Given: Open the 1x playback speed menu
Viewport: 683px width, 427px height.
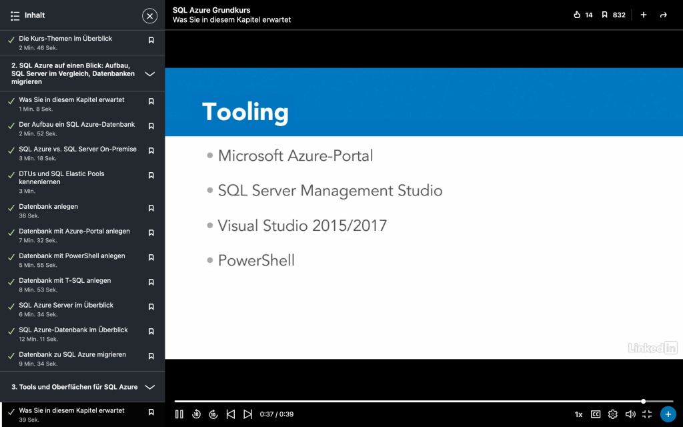Looking at the screenshot, I should 578,414.
